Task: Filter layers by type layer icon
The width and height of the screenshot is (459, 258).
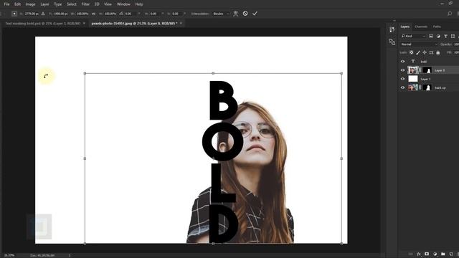Action: click(x=445, y=36)
